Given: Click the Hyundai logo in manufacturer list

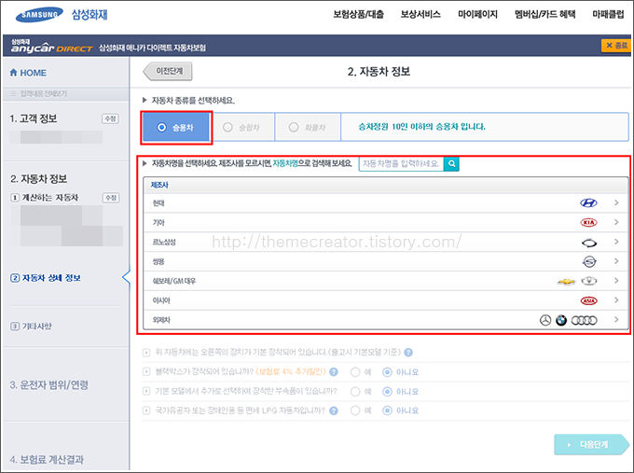Looking at the screenshot, I should [588, 202].
